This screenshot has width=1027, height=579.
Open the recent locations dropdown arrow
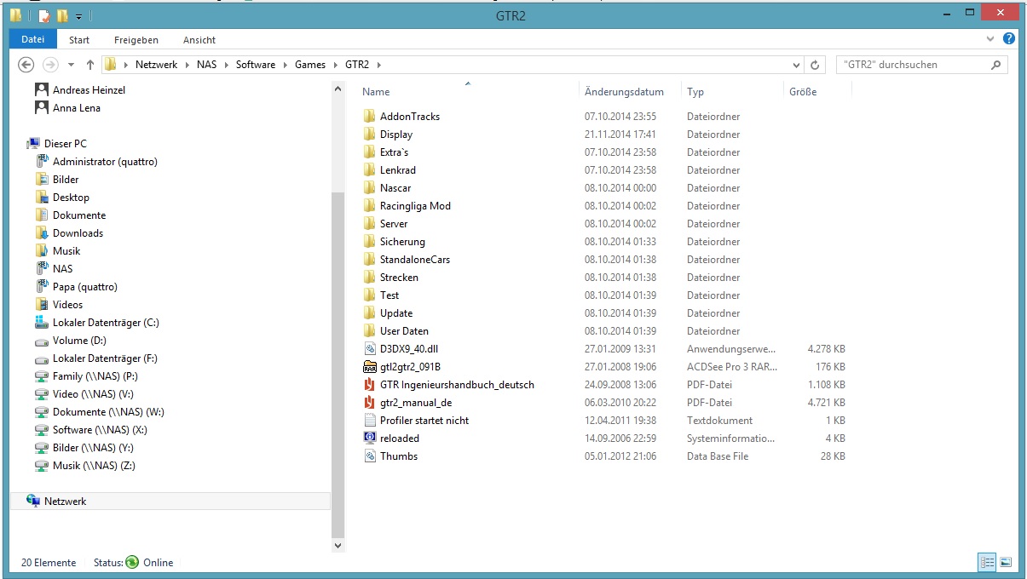(x=71, y=65)
